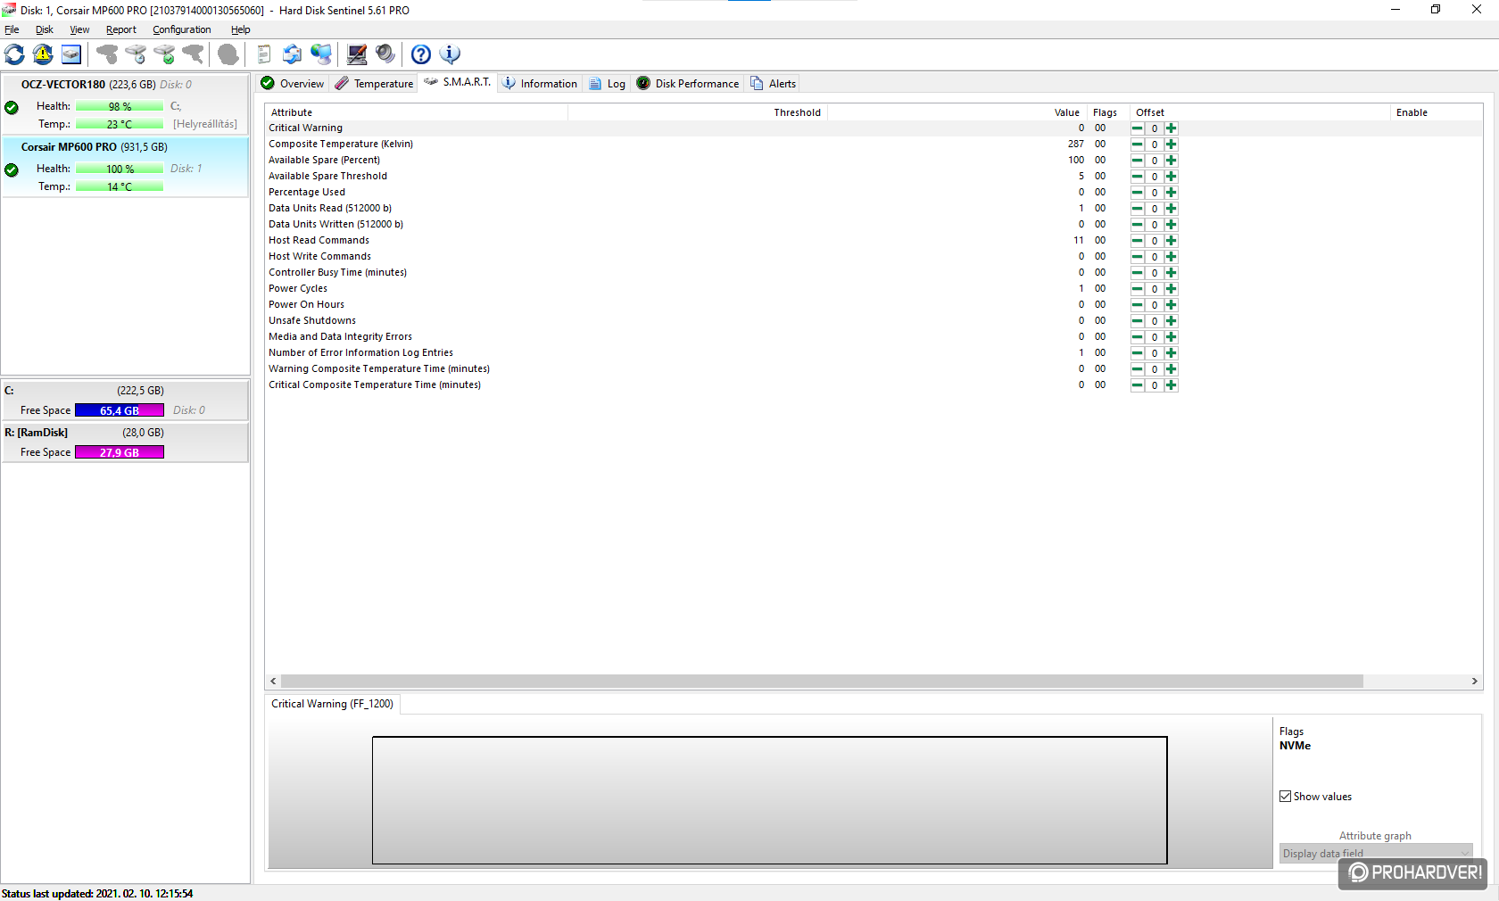Select the Attribute column header
1499x901 pixels.
[417, 112]
